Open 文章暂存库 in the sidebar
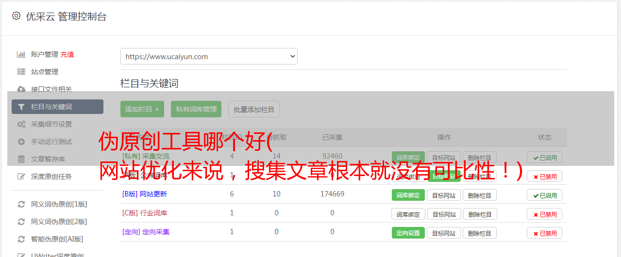This screenshot has height=257, width=621. (x=48, y=159)
